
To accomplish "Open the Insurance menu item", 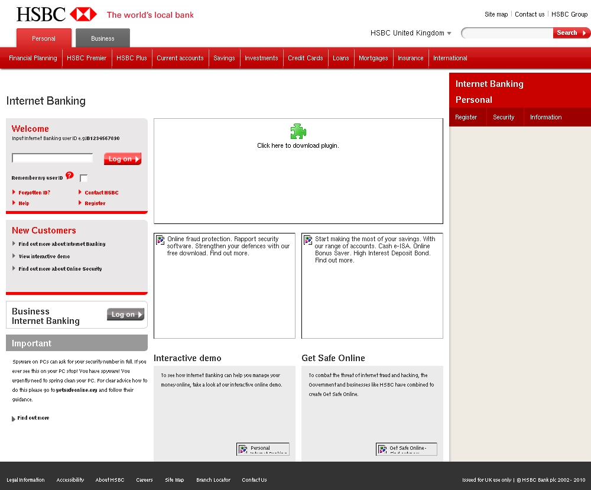I will tap(411, 58).
